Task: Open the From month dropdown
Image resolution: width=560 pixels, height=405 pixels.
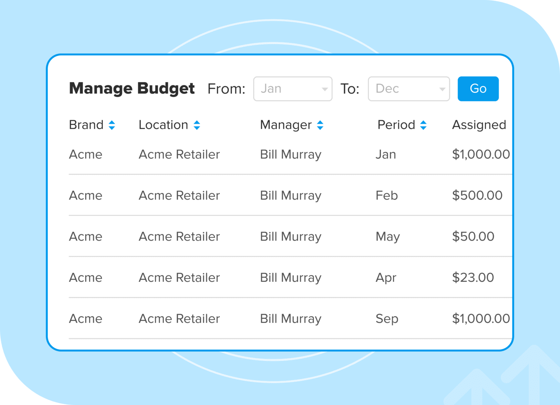Action: pyautogui.click(x=293, y=89)
